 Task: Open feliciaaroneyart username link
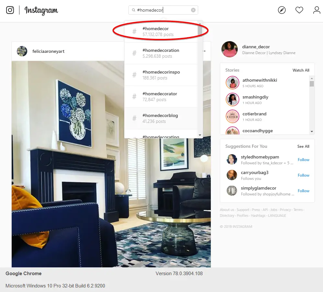tap(48, 51)
